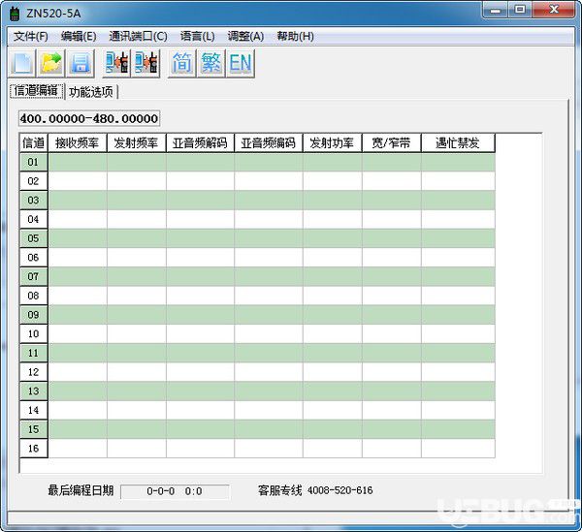Click the 客服专线 4008-520-616 text
Image resolution: width=582 pixels, height=532 pixels.
pos(315,490)
